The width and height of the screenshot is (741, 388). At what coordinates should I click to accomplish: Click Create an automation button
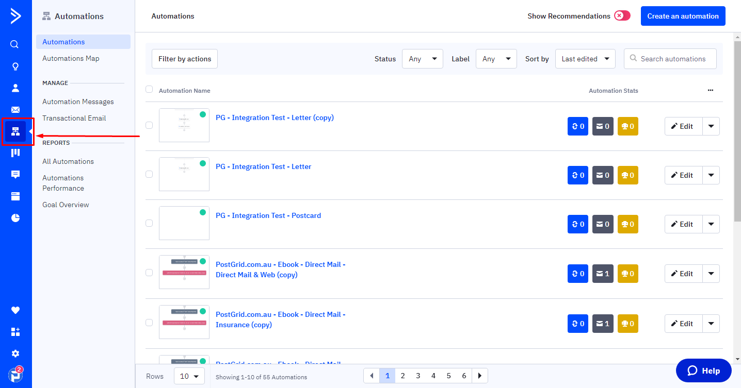(683, 16)
